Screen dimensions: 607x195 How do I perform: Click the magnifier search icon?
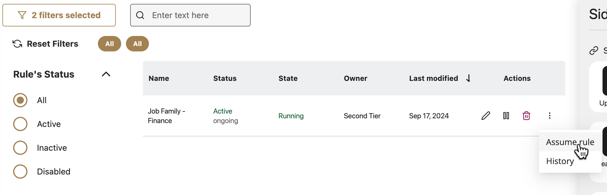pos(140,15)
